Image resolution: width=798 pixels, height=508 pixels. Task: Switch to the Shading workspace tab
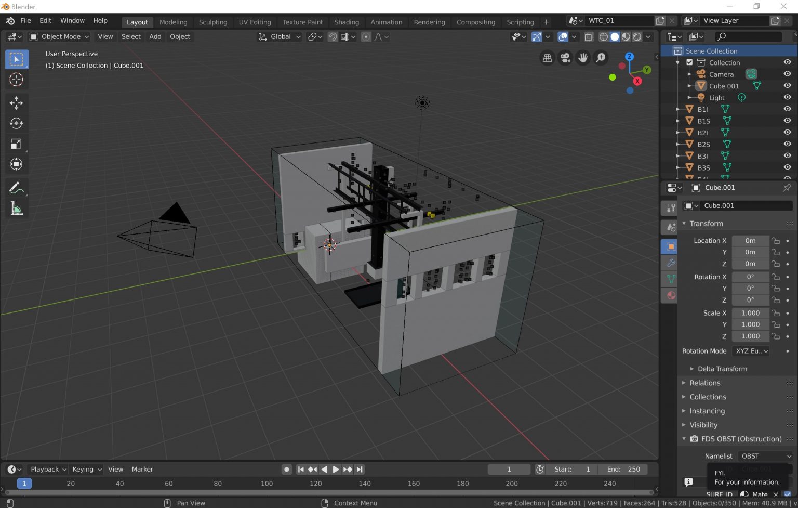346,22
